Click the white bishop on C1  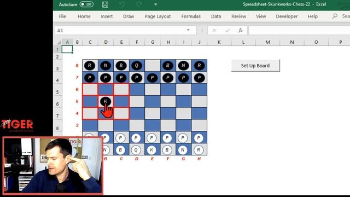(120, 149)
